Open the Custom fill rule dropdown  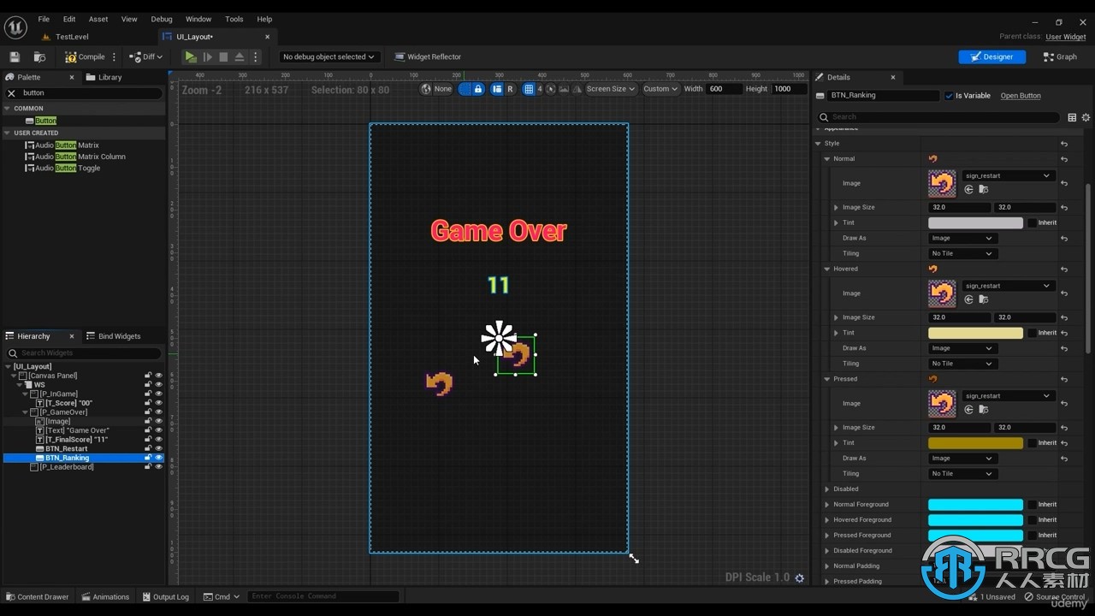pyautogui.click(x=660, y=89)
